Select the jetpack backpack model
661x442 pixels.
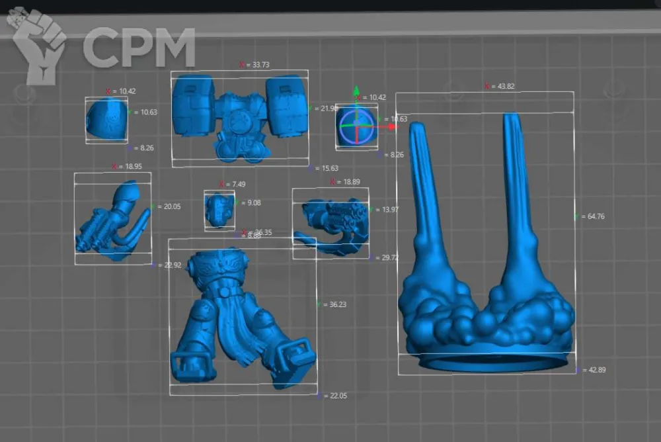coord(239,118)
